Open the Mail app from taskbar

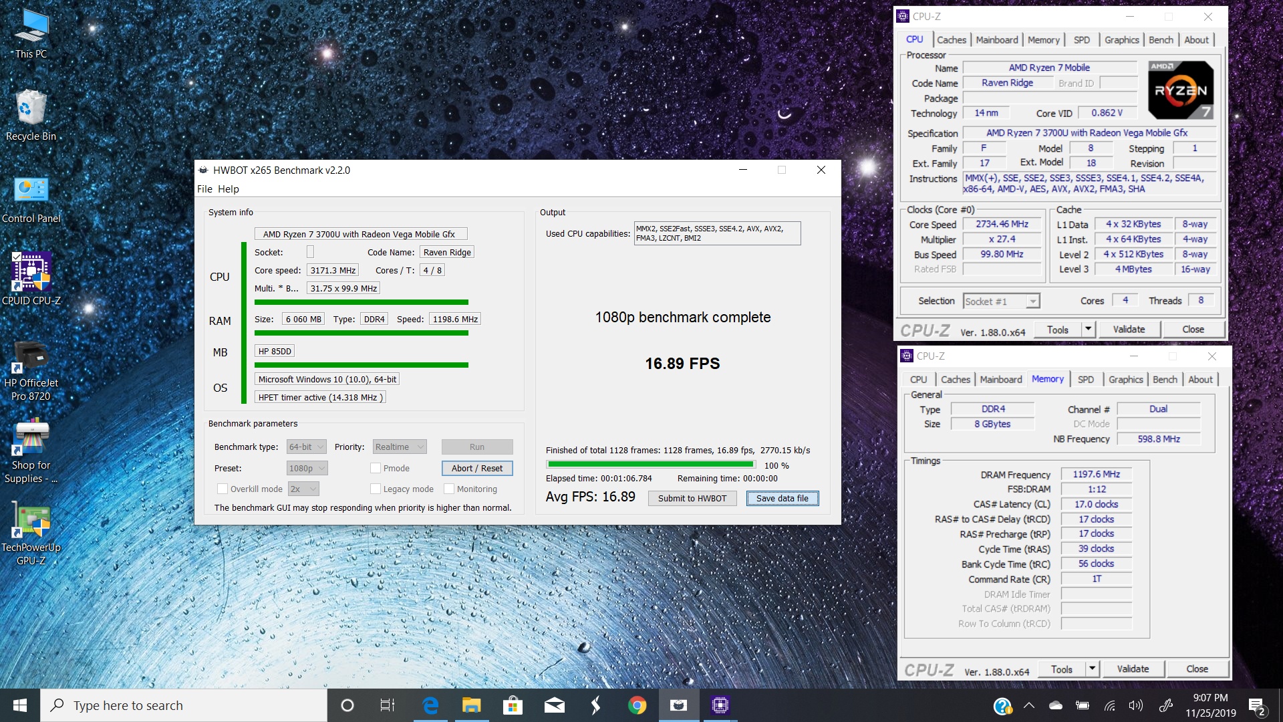[555, 705]
